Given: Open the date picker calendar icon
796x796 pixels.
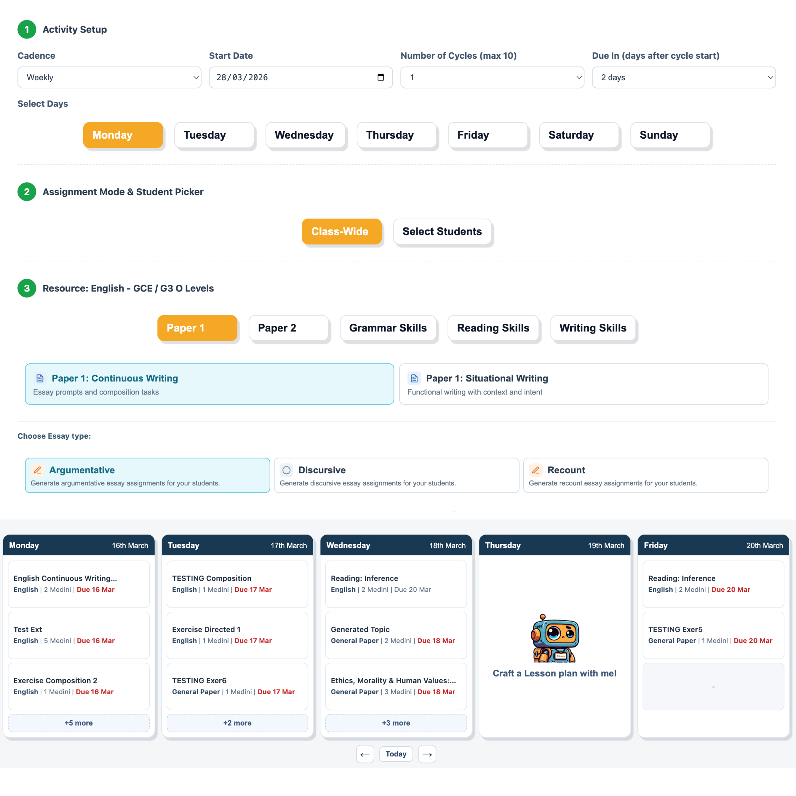Looking at the screenshot, I should point(381,77).
